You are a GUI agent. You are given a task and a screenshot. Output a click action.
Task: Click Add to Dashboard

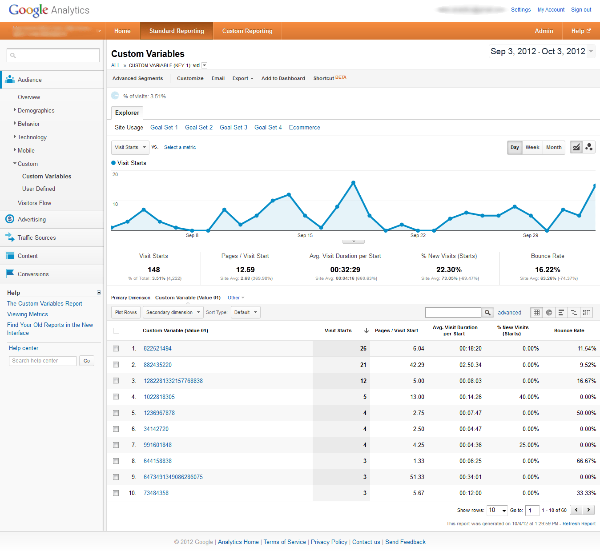(283, 78)
